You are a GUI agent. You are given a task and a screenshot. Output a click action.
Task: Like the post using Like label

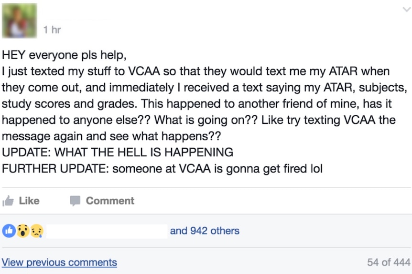pos(29,201)
